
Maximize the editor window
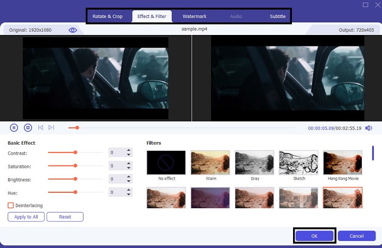[366, 4]
